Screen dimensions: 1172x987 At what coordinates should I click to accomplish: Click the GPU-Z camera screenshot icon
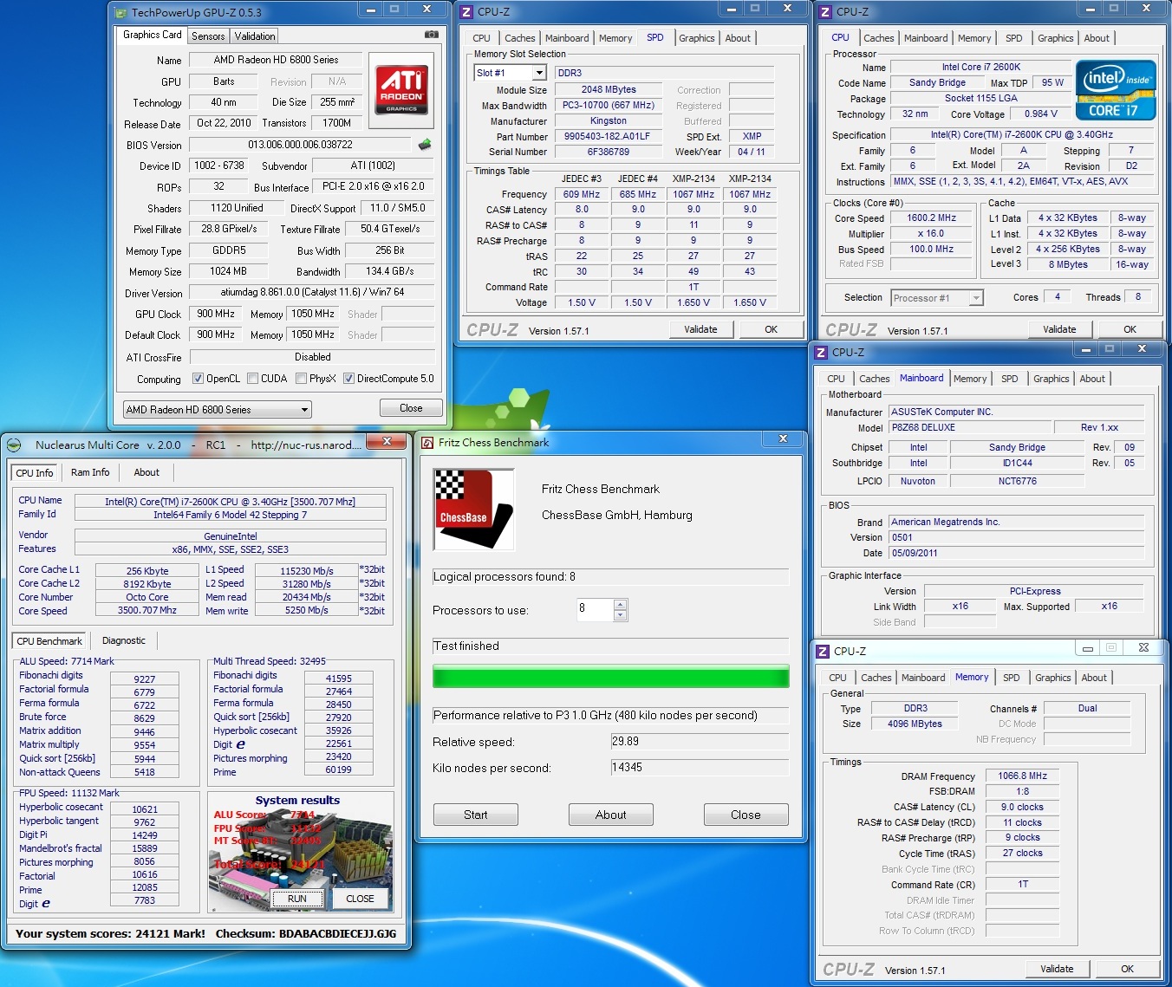pyautogui.click(x=431, y=35)
